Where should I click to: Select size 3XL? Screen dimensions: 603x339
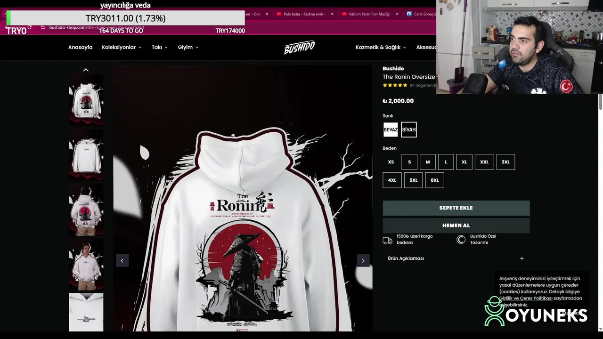click(505, 162)
